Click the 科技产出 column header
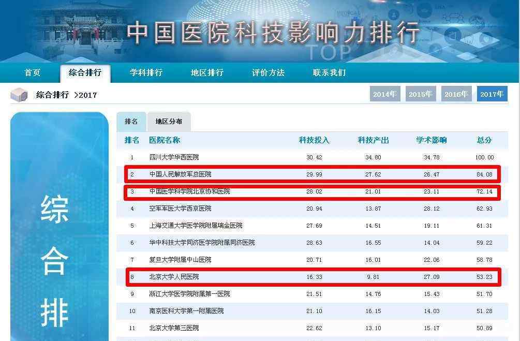 tap(373, 140)
